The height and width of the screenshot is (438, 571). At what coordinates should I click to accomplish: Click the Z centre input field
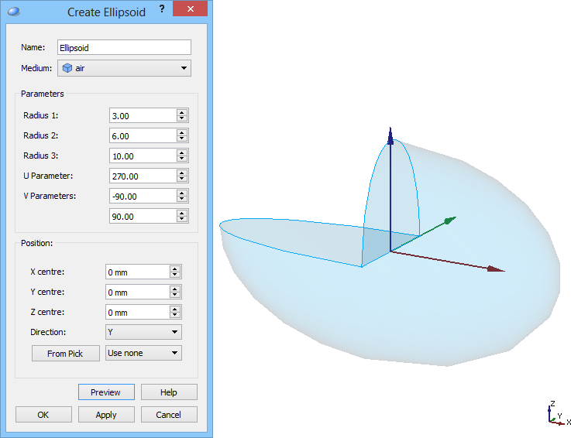pos(137,312)
